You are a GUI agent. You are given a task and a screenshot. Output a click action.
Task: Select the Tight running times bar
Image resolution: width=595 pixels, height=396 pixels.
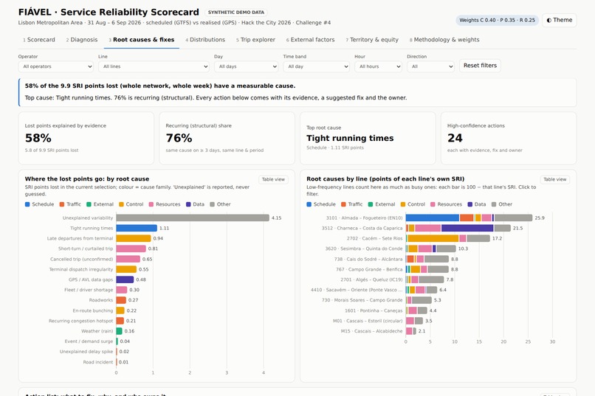point(137,228)
